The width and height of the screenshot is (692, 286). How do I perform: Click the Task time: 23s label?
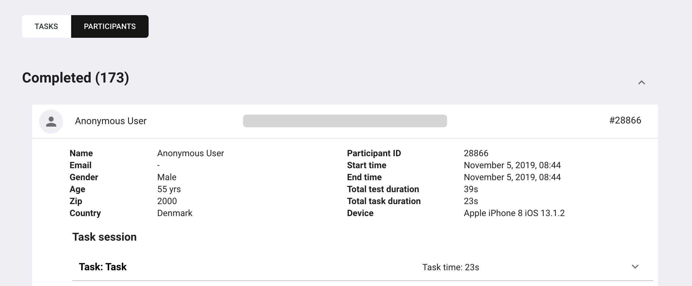451,267
